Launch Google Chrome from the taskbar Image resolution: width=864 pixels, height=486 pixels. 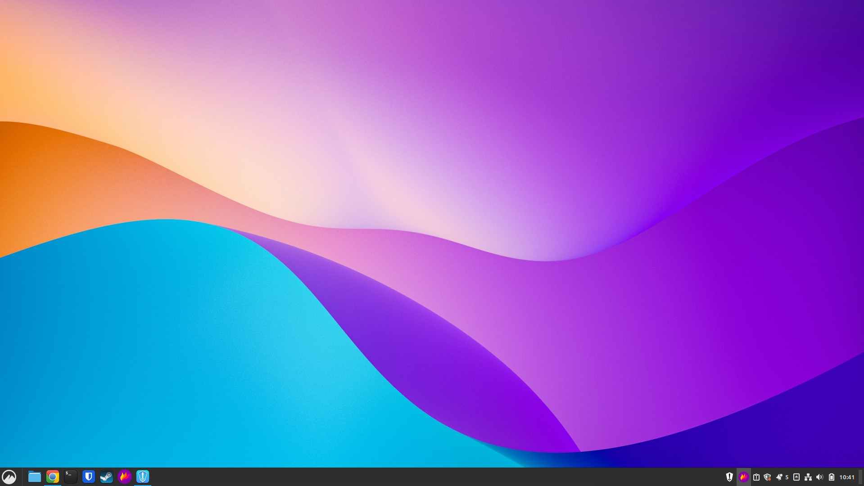click(53, 477)
